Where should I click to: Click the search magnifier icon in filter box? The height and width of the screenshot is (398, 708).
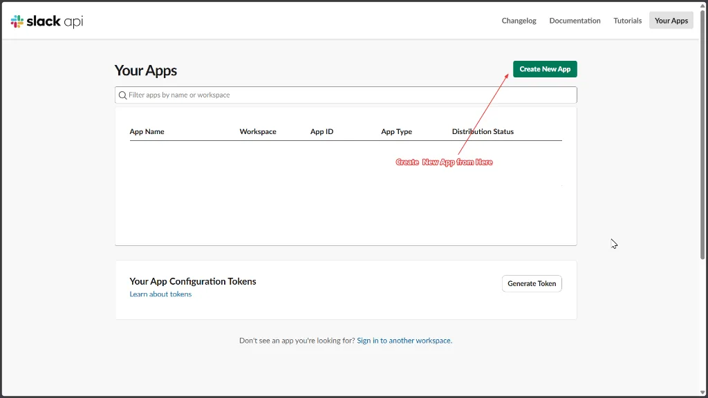tap(122, 95)
